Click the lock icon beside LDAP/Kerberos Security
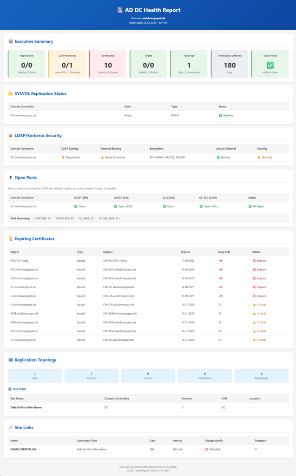This screenshot has width=296, height=476. 10,135
